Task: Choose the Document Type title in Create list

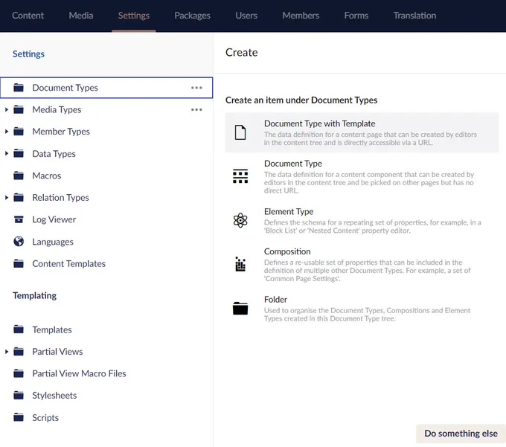Action: 293,164
